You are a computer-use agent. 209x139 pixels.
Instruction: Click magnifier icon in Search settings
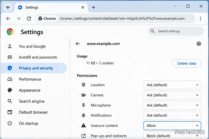(x=152, y=31)
